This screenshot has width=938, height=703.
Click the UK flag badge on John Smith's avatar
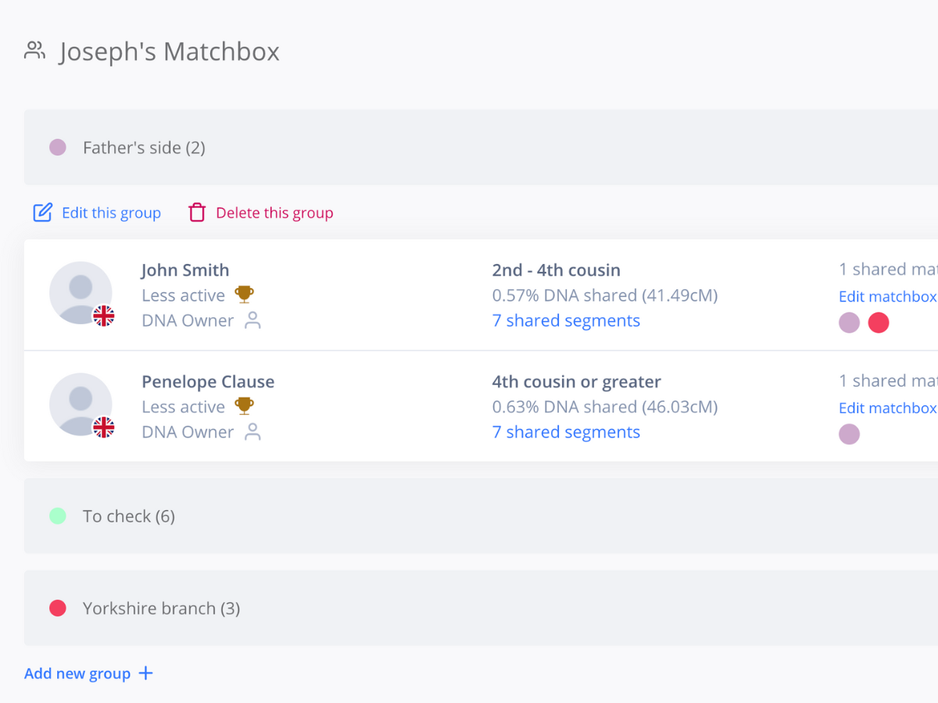pos(104,316)
